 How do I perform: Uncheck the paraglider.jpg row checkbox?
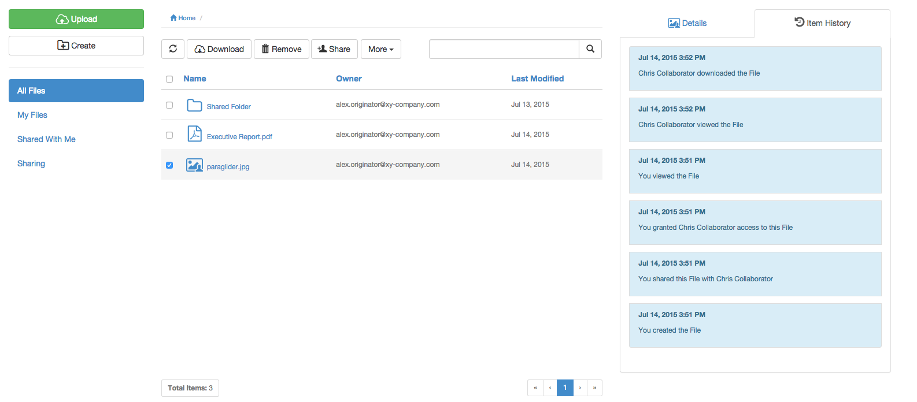coord(169,165)
